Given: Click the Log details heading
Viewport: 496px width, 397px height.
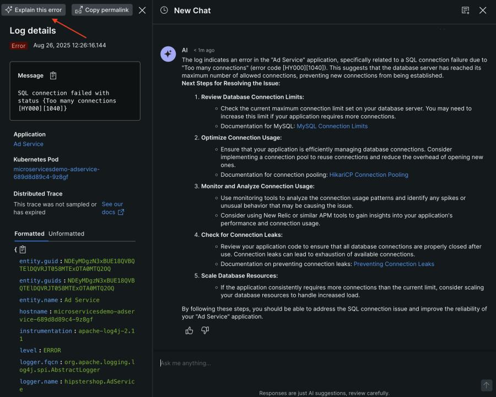Looking at the screenshot, I should point(33,30).
